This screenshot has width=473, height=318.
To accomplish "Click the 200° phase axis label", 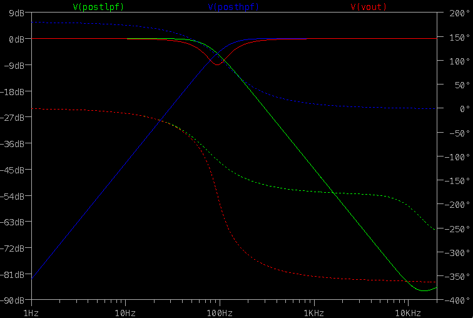I will pyautogui.click(x=459, y=13).
